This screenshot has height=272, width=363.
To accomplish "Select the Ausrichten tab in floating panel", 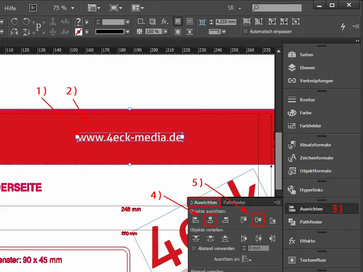I will pos(204,202).
